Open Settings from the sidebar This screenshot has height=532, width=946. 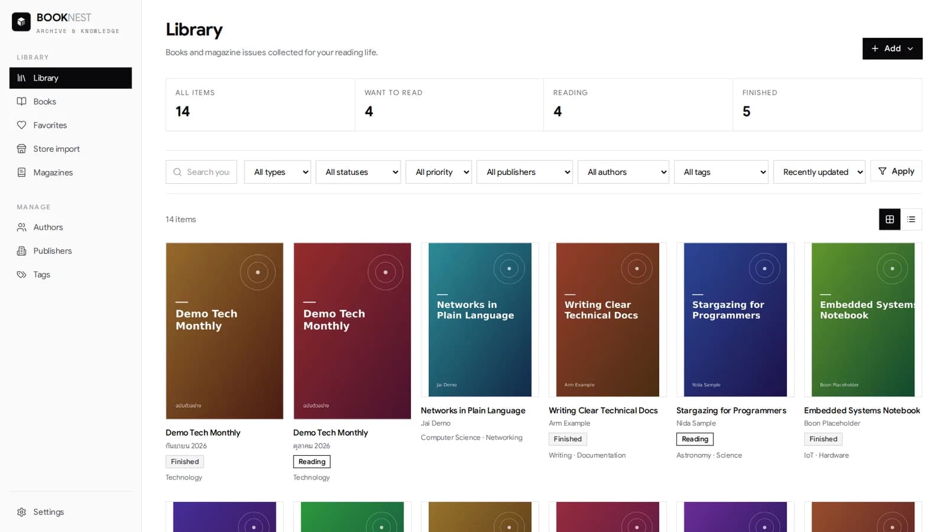[x=70, y=512]
